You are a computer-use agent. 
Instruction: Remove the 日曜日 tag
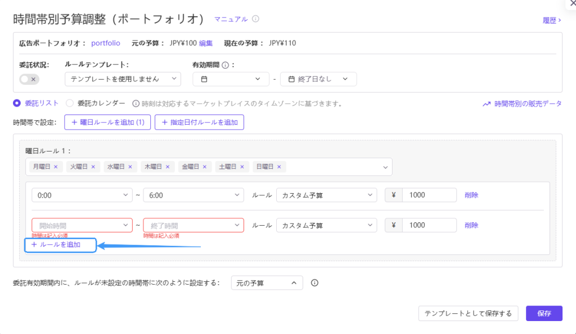click(279, 167)
